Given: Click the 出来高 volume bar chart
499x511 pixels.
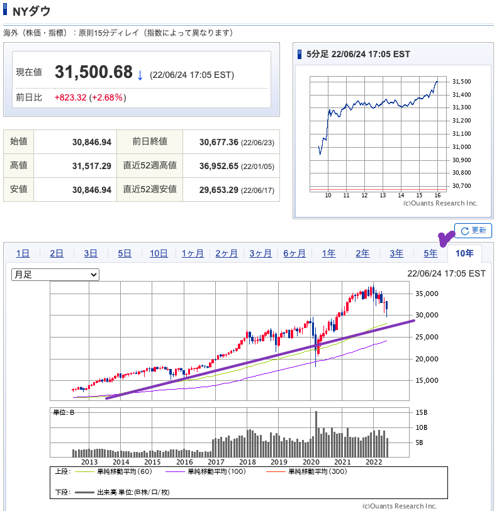Looking at the screenshot, I should tap(230, 432).
